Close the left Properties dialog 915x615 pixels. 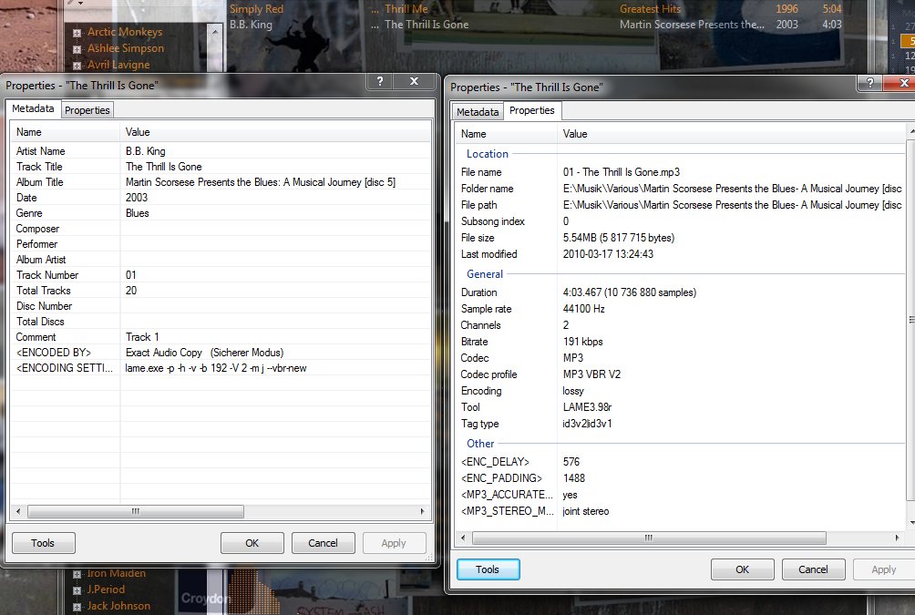415,82
